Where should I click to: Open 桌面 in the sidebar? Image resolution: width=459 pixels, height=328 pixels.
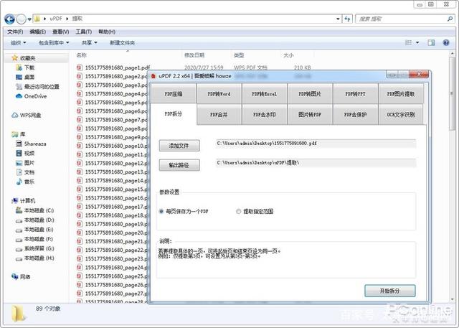(x=26, y=77)
